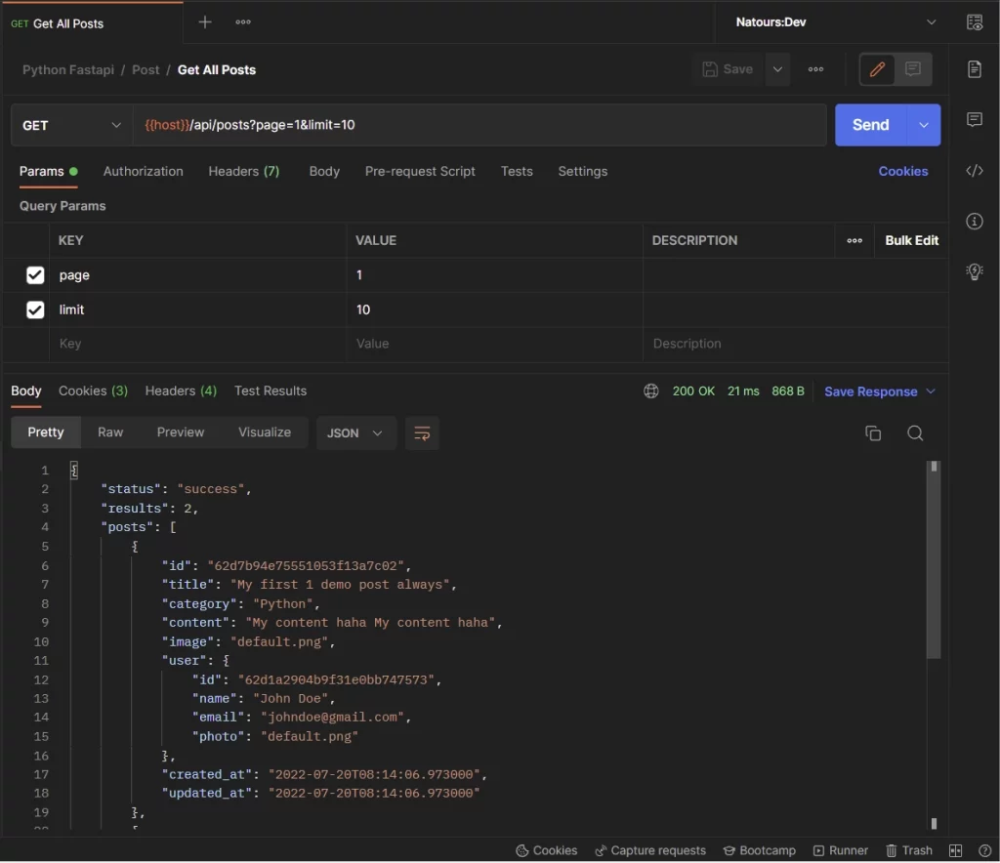Open the GET method dropdown
1000x863 pixels.
[x=69, y=125]
